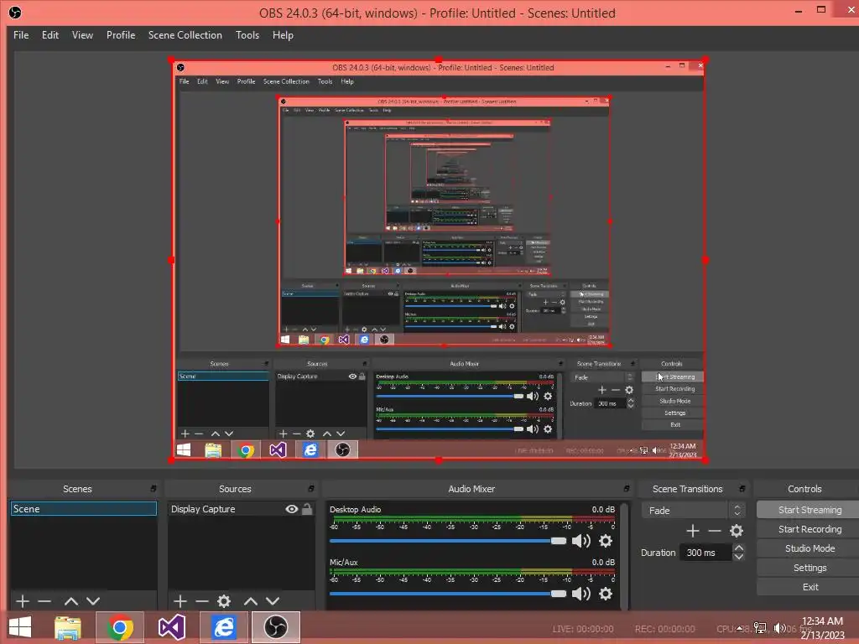Move scene down with arrow icon
Image resolution: width=859 pixels, height=644 pixels.
coord(93,601)
